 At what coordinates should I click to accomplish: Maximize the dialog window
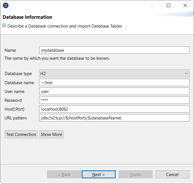[x=168, y=5]
